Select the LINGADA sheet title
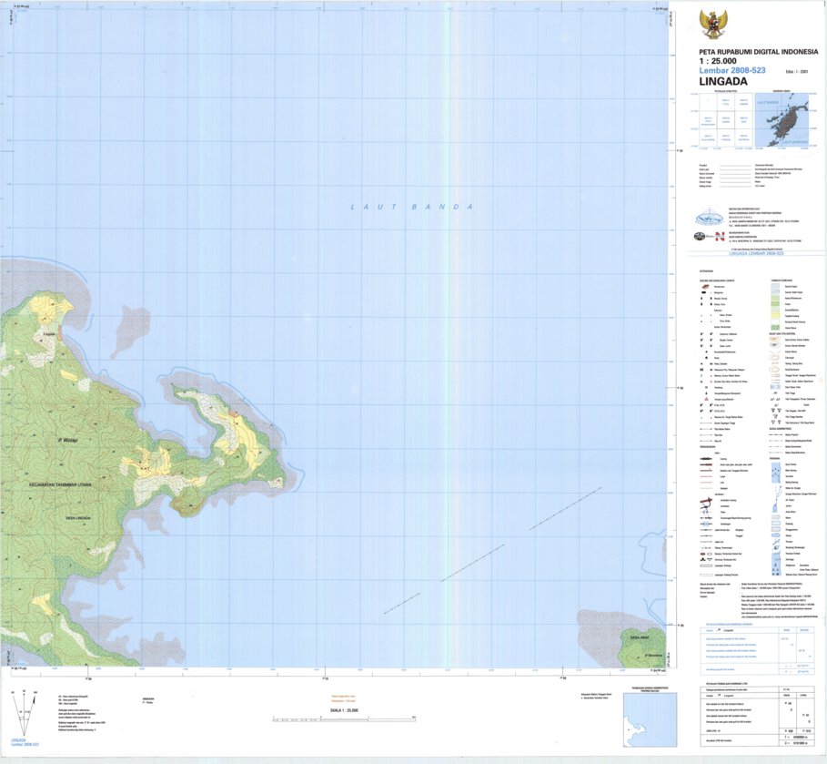 click(718, 85)
